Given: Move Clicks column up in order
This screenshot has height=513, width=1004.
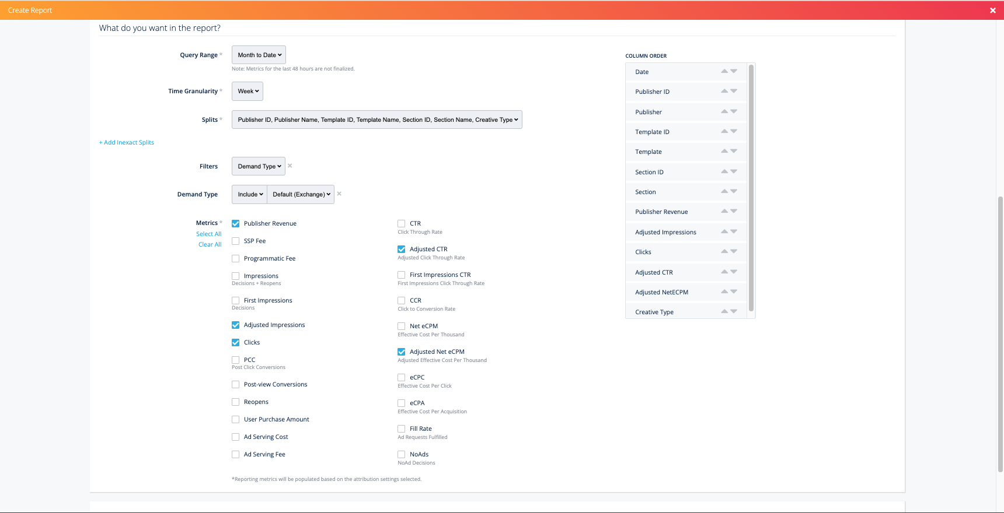Looking at the screenshot, I should point(724,251).
